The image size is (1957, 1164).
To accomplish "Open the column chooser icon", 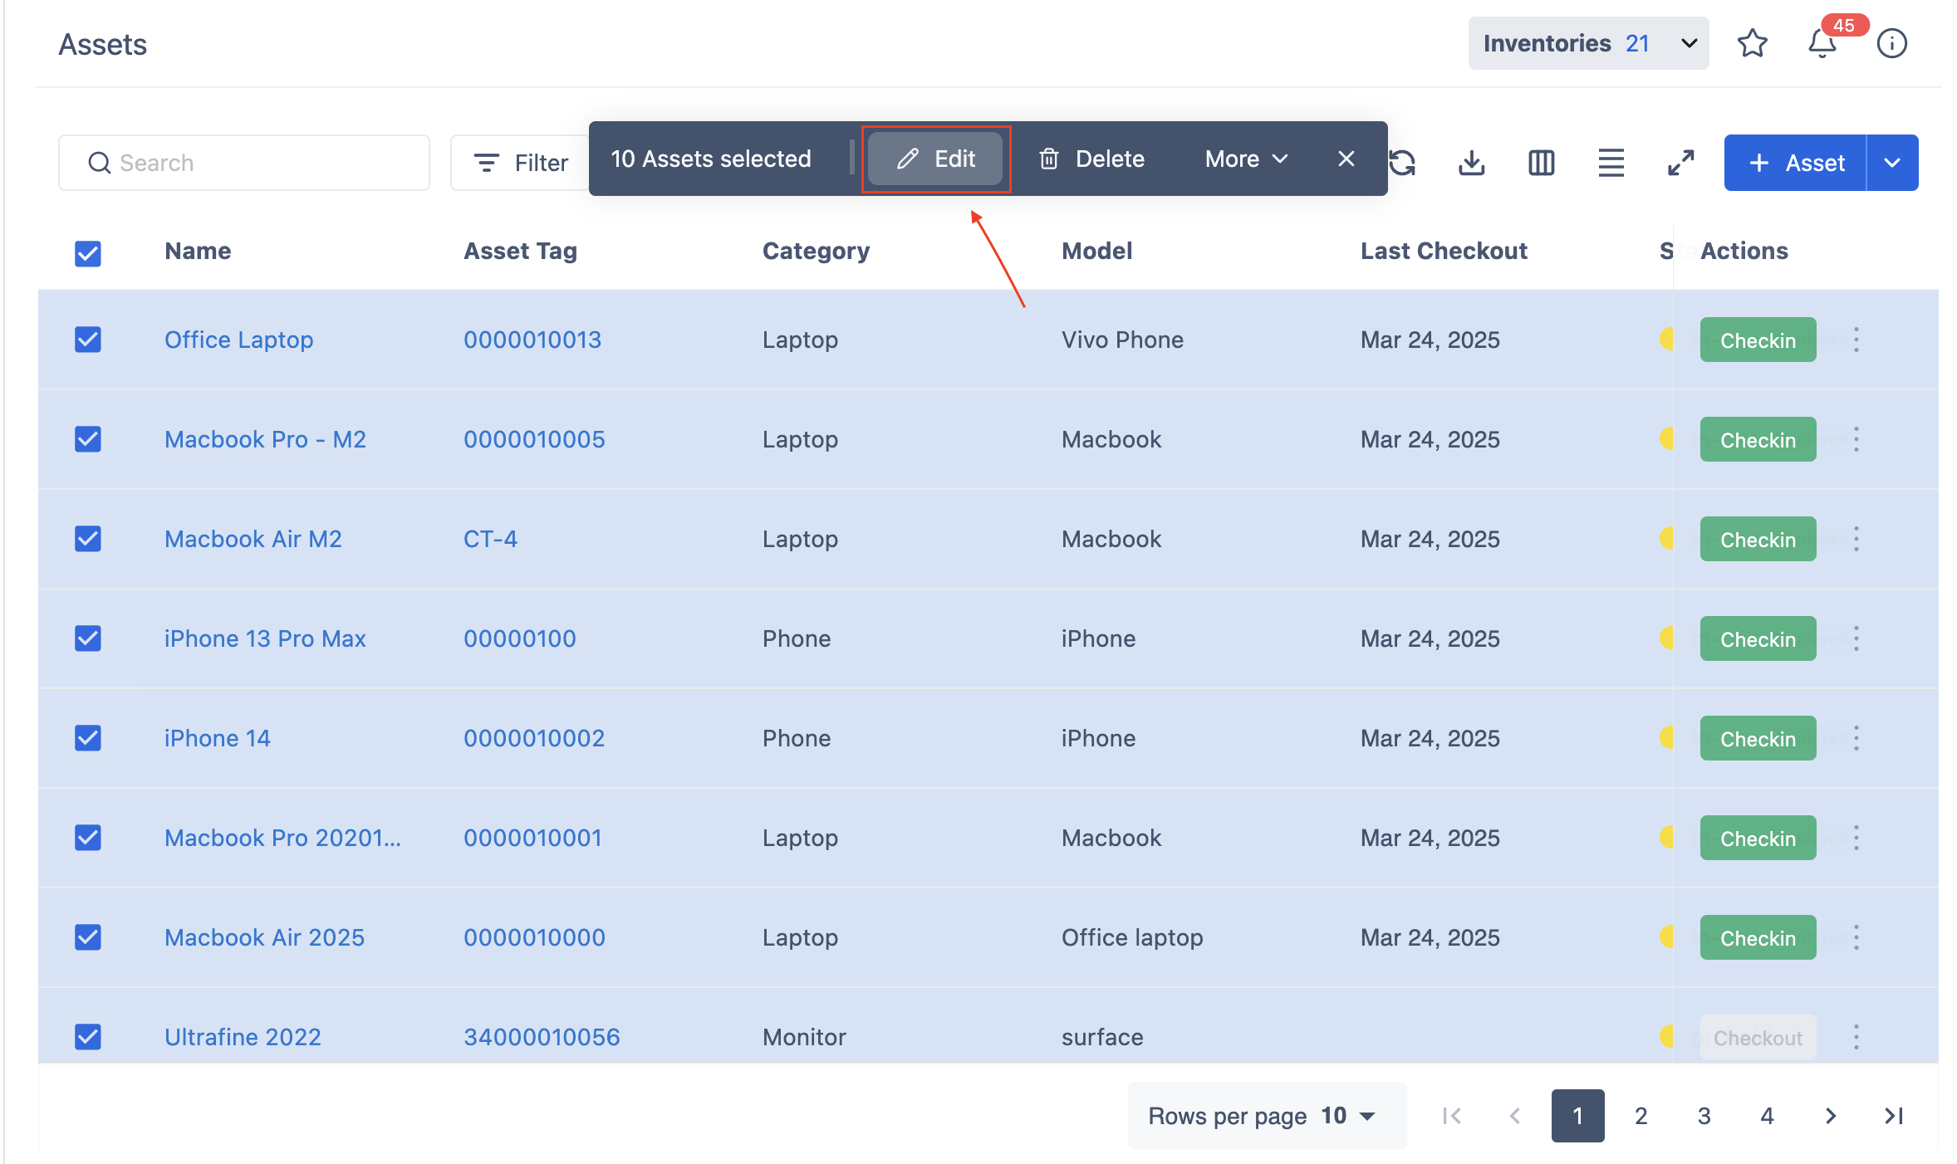I will pyautogui.click(x=1541, y=163).
